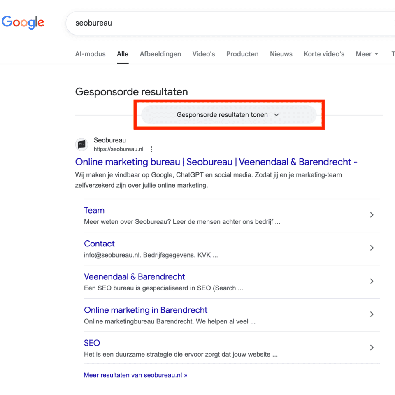Image resolution: width=395 pixels, height=395 pixels.
Task: Click the arrow icon on SEO row
Action: point(372,348)
